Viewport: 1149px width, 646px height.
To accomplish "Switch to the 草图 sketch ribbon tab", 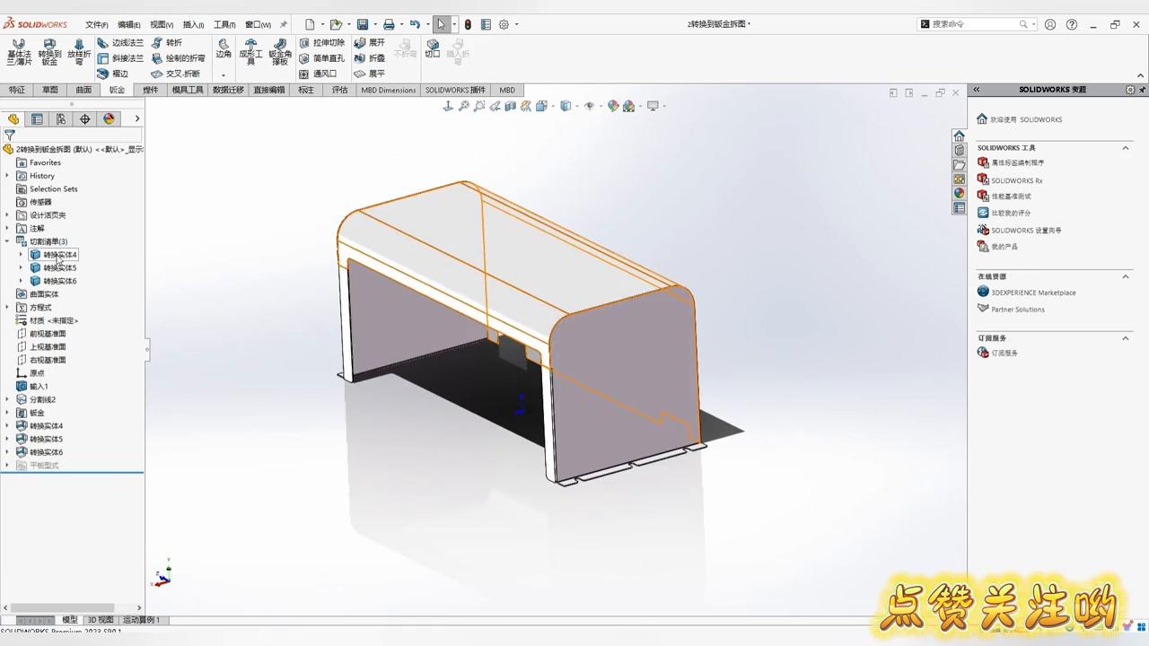I will point(50,90).
